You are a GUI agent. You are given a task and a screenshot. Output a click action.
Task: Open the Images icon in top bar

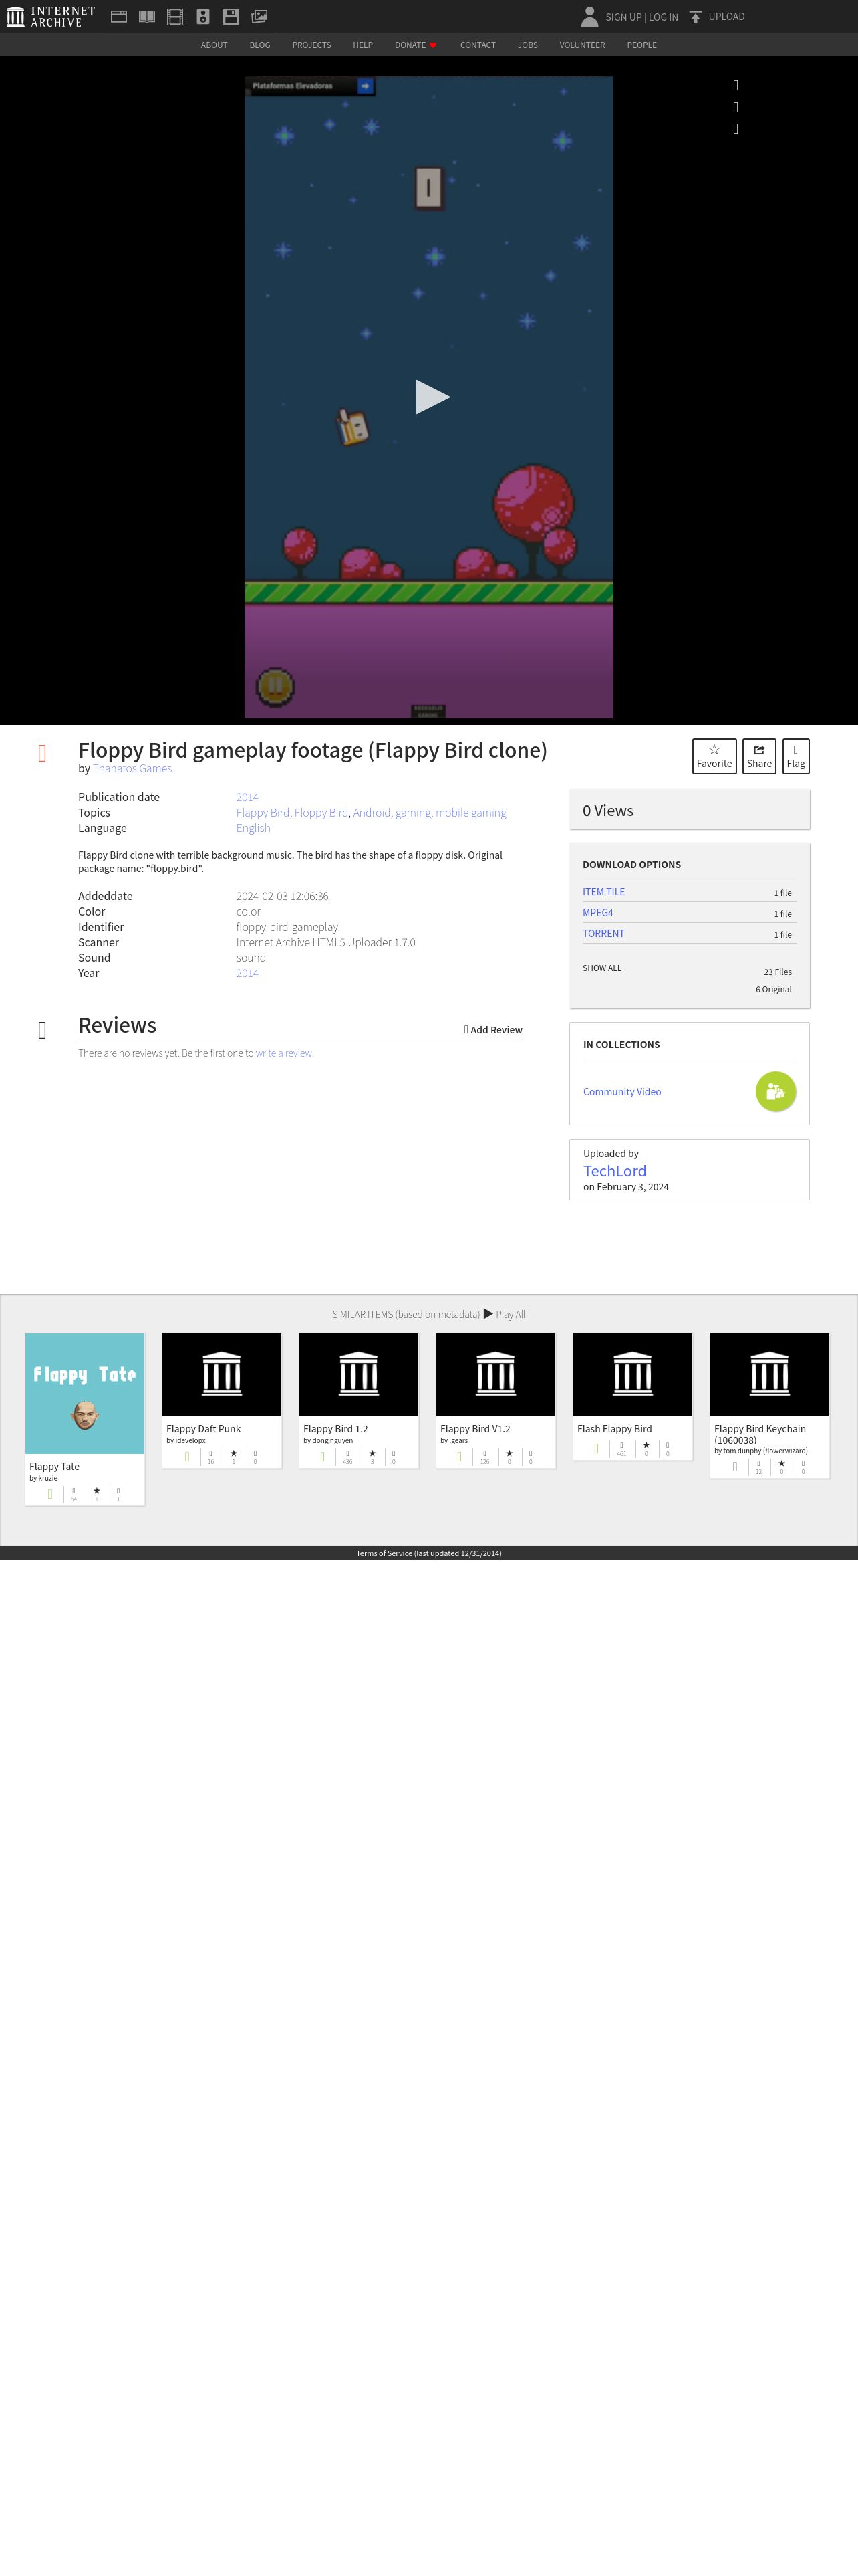(259, 16)
